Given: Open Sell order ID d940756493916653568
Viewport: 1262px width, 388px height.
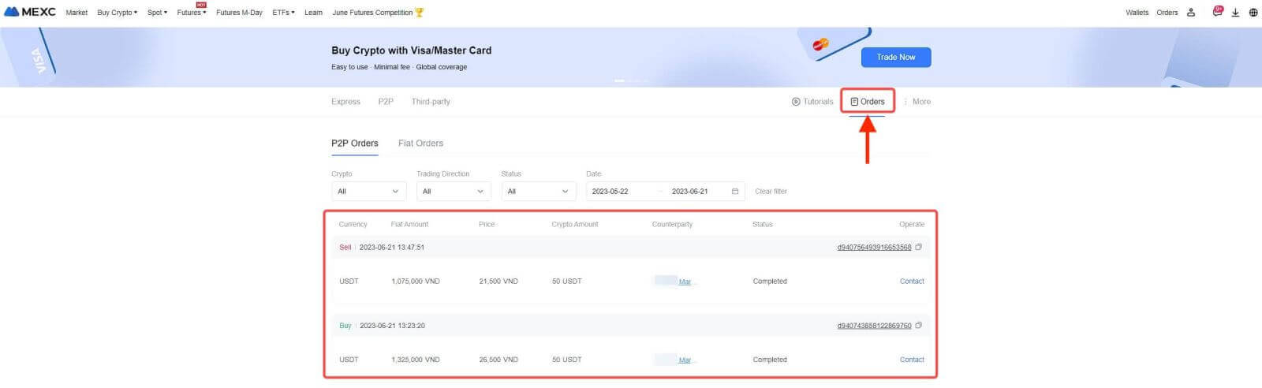Looking at the screenshot, I should [x=874, y=248].
